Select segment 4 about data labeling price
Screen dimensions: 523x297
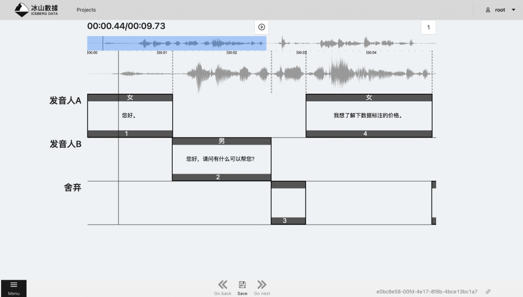[x=368, y=116]
